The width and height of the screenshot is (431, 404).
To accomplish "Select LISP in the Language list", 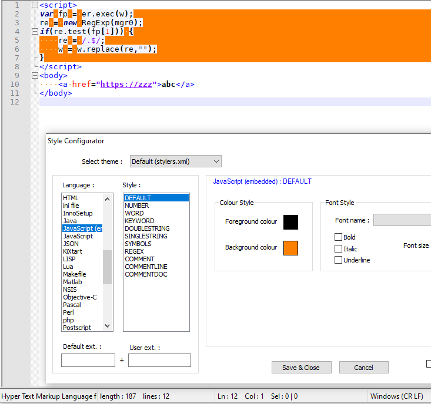I will click(82, 259).
